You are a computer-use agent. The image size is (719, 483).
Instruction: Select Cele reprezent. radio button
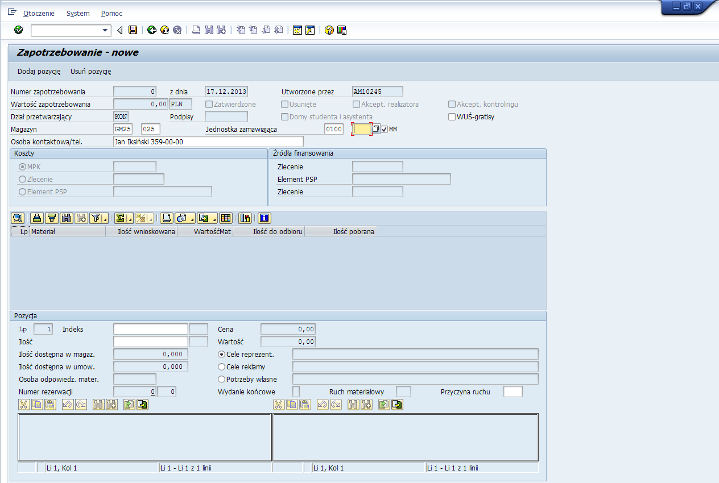pyautogui.click(x=222, y=354)
